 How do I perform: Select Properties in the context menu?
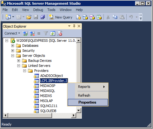88,102
